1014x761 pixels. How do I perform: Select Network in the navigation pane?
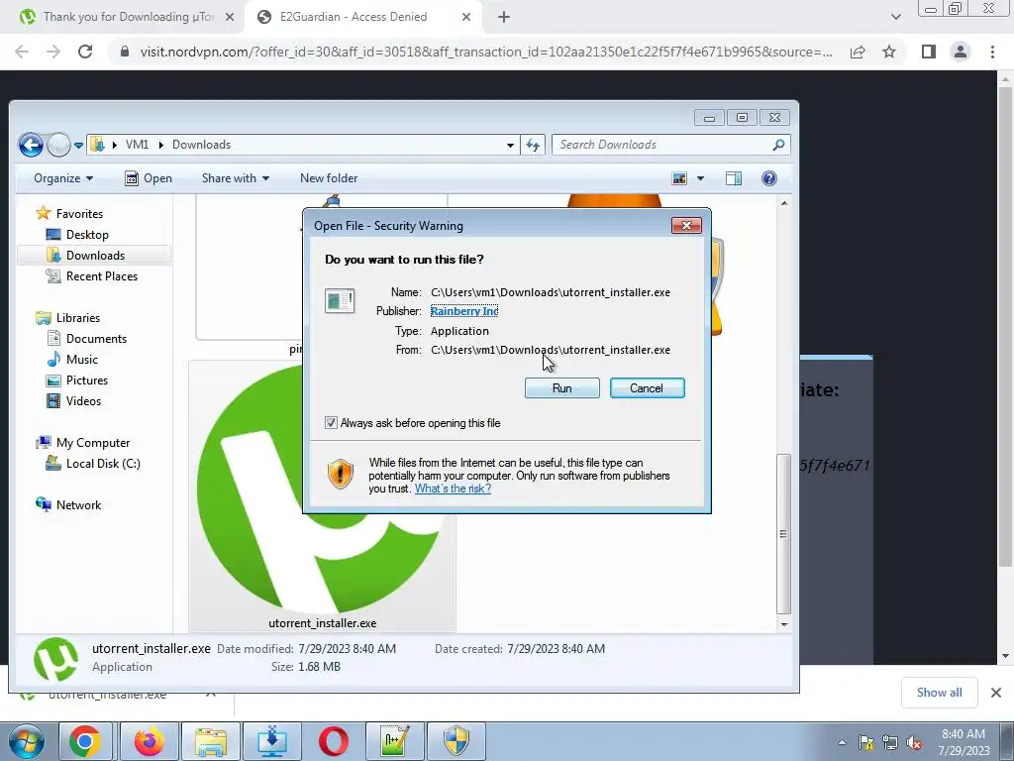(x=78, y=504)
